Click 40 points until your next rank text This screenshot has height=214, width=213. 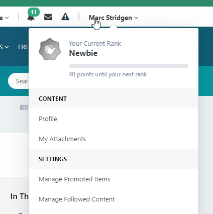(x=108, y=74)
